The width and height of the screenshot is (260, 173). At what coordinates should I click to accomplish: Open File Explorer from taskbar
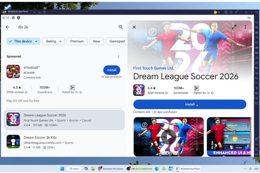point(93,169)
